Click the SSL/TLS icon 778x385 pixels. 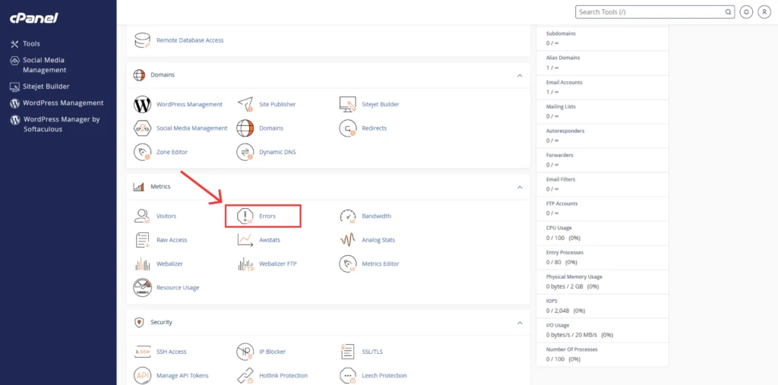pyautogui.click(x=348, y=352)
